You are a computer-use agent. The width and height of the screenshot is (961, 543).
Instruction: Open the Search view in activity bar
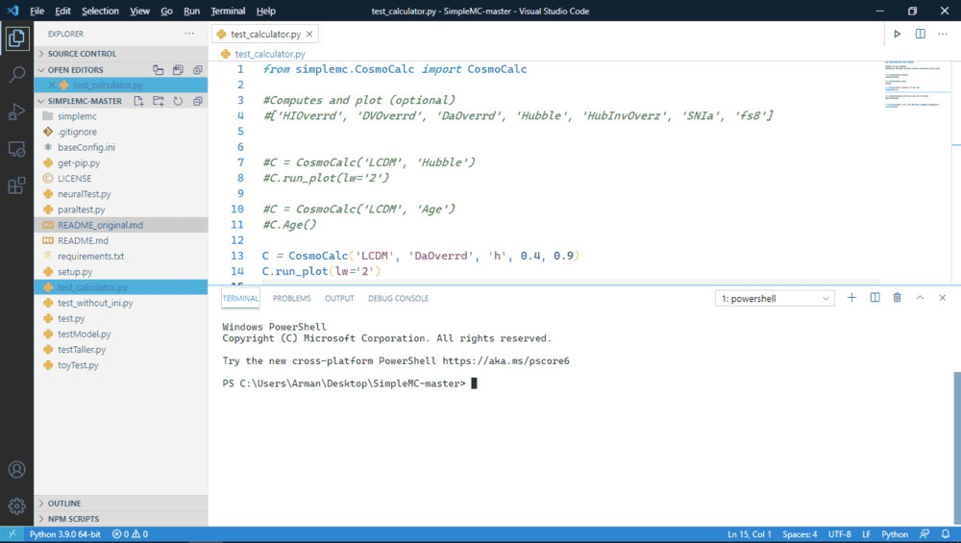(x=16, y=75)
